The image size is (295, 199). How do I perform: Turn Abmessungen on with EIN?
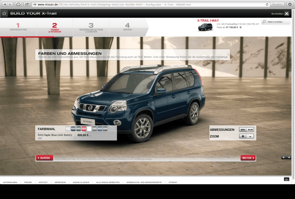(x=243, y=130)
